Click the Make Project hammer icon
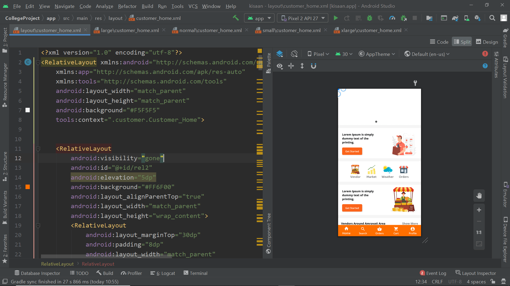The image size is (510, 286). [236, 18]
